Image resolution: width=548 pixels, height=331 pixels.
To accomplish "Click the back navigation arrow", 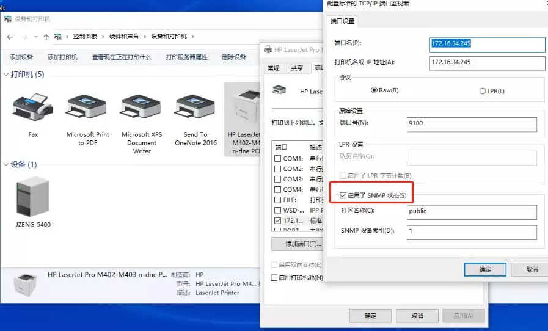I will [x=10, y=37].
